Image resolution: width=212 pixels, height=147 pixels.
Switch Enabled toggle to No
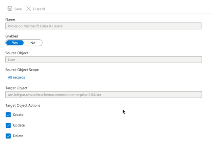pos(33,43)
